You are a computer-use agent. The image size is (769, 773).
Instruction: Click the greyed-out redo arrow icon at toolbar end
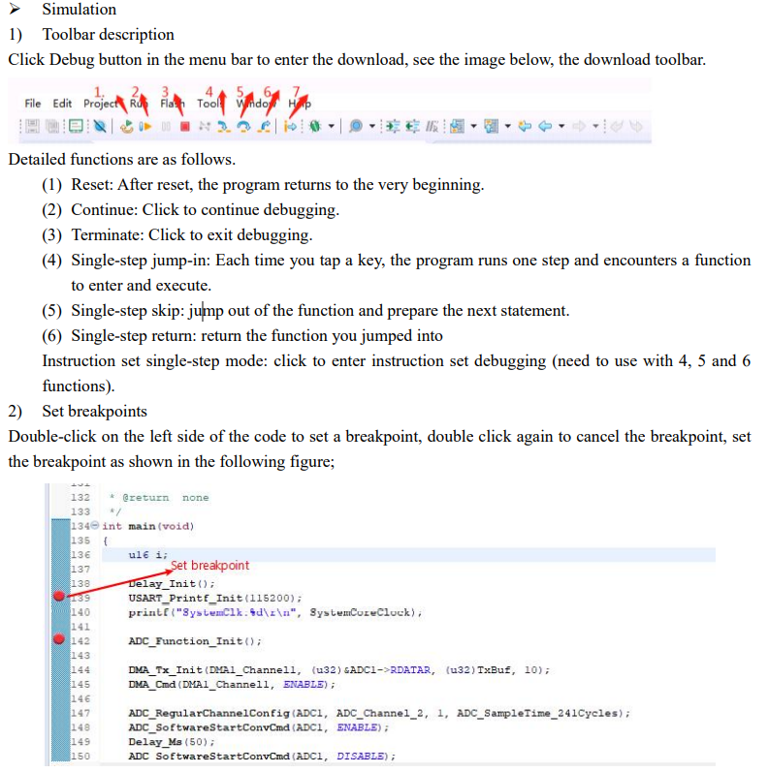point(636,127)
